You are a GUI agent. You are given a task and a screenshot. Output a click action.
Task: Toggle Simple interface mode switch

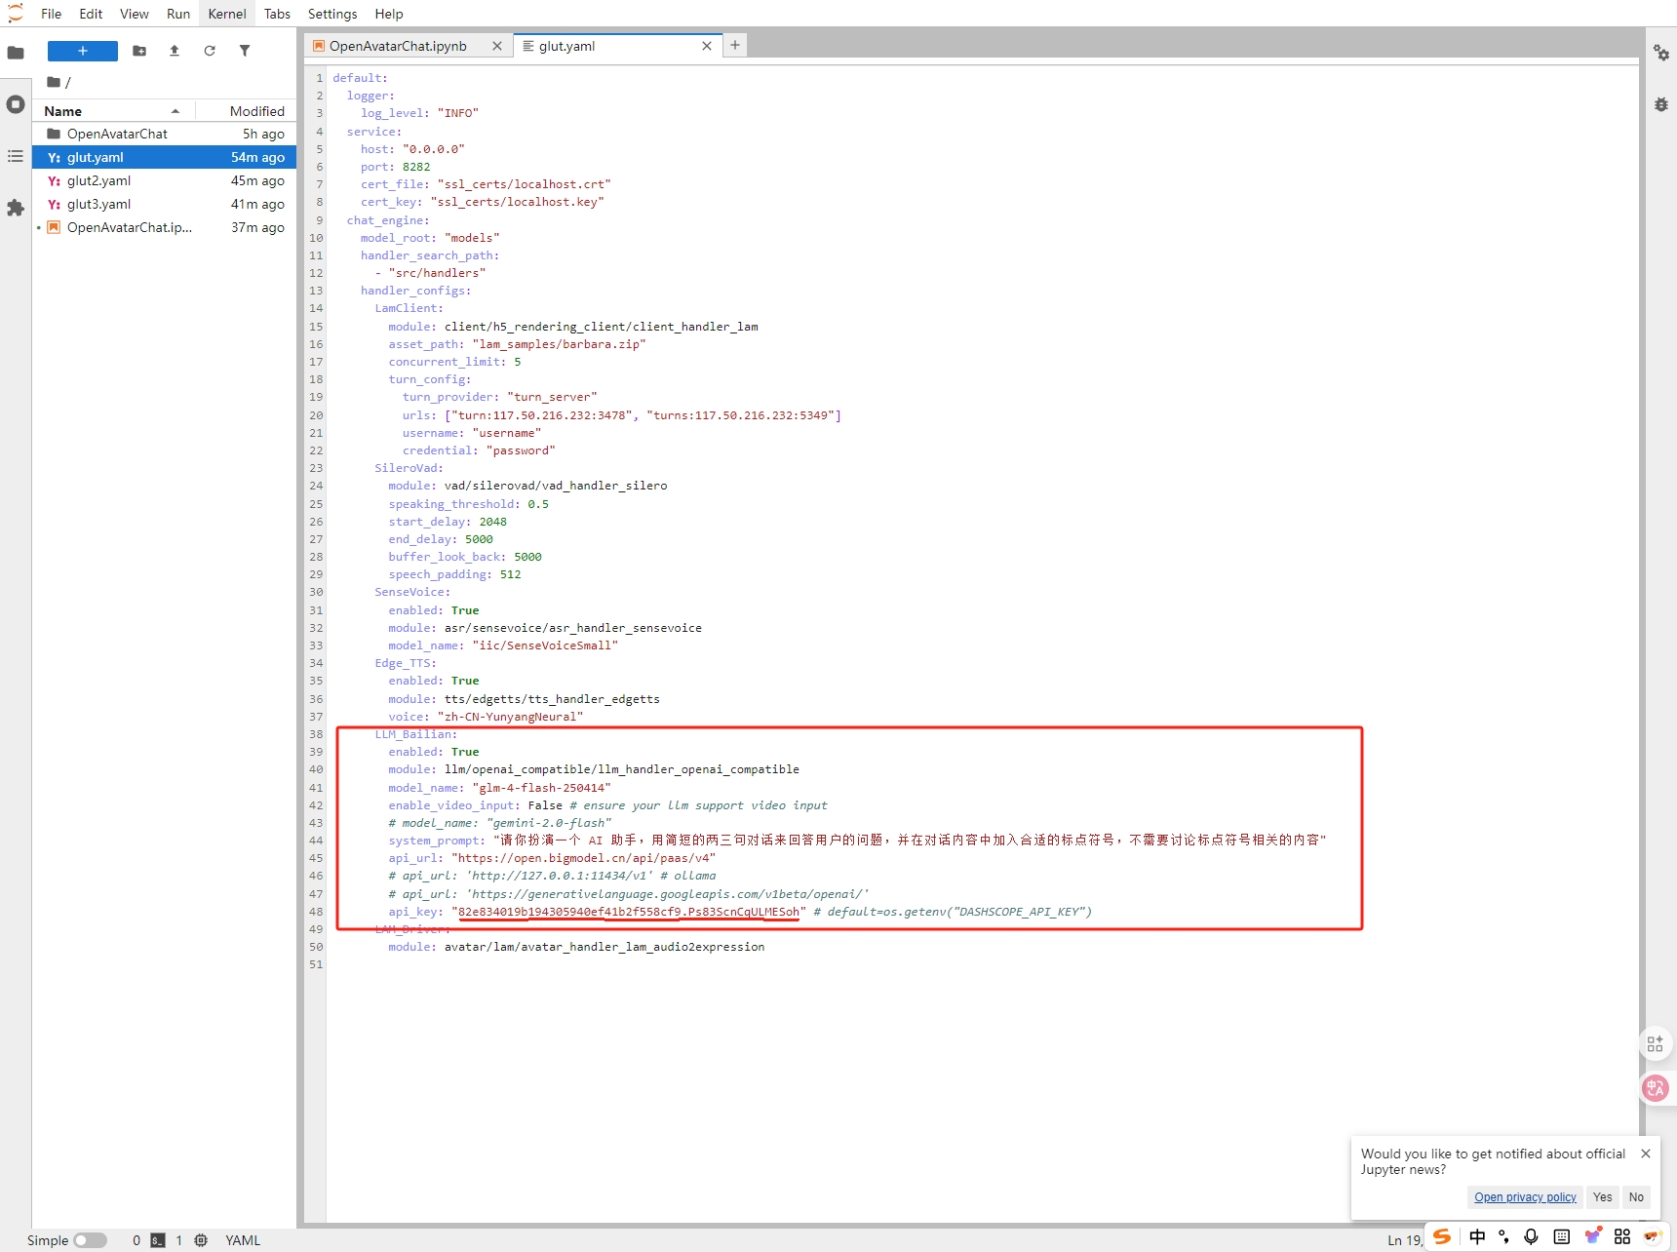tap(90, 1240)
